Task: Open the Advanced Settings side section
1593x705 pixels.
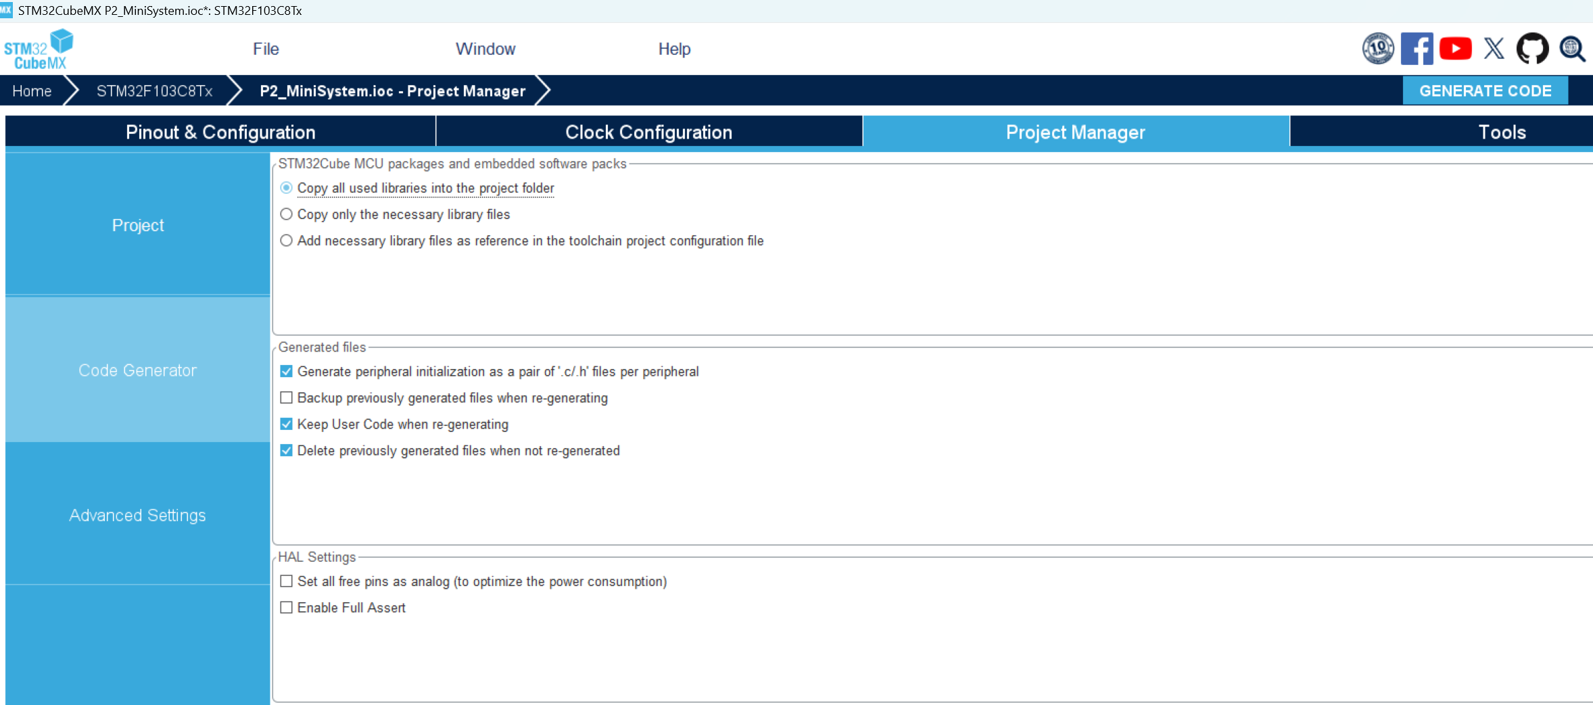Action: [x=138, y=515]
